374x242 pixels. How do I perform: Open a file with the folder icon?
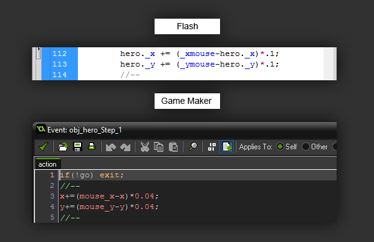click(x=63, y=147)
